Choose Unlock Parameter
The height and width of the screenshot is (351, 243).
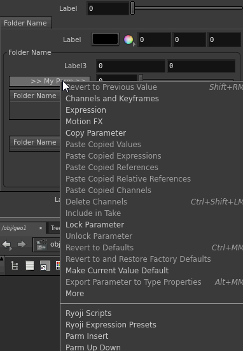point(152,236)
